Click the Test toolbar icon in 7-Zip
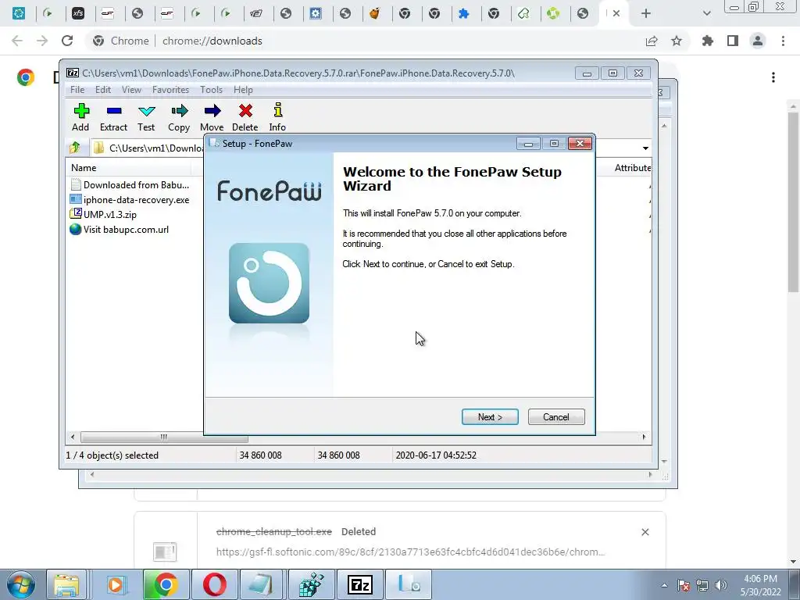Image resolution: width=800 pixels, height=600 pixels. pos(146,117)
